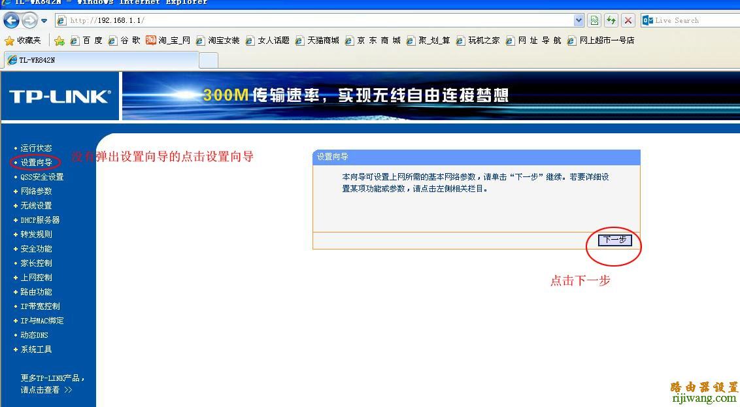Expand the IP与MAC绑定 menu
Image resolution: width=740 pixels, height=407 pixels.
click(42, 321)
